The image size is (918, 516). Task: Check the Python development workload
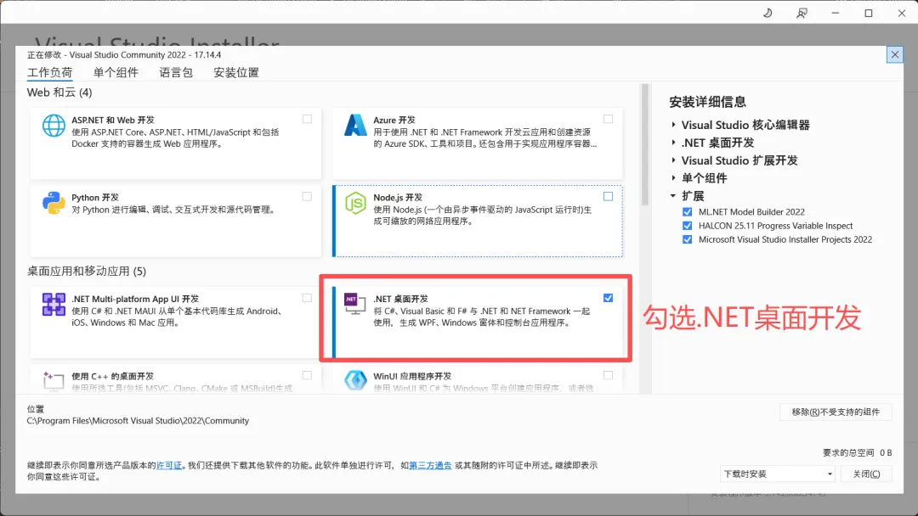click(x=307, y=196)
